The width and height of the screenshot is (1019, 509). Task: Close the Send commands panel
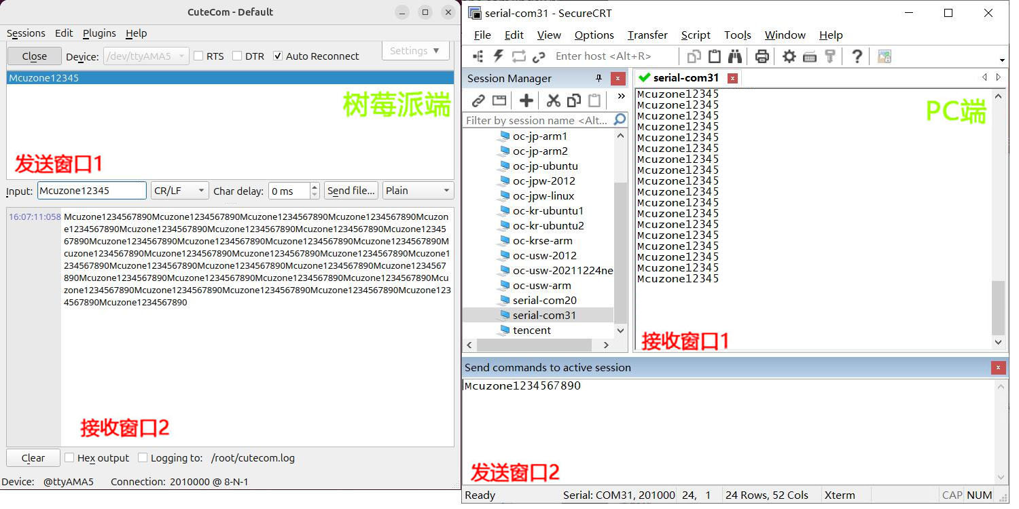[x=998, y=368]
